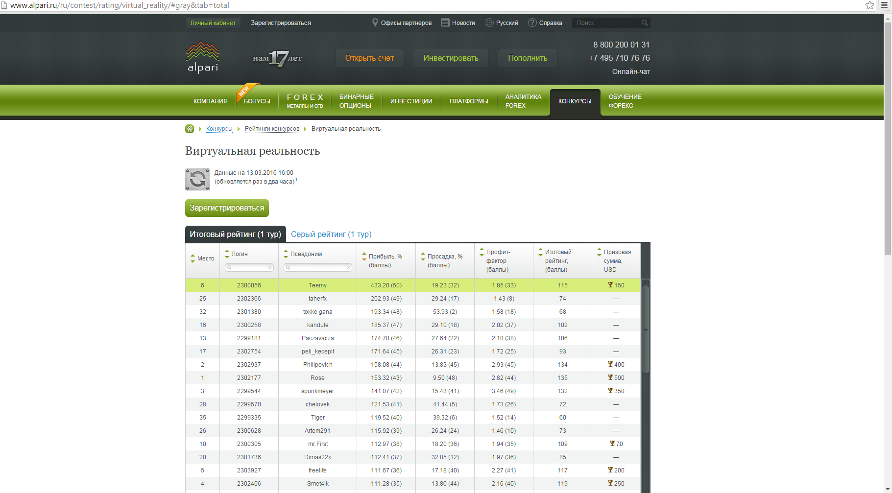Open the ПЛАТФОРМЫ menu
The image size is (892, 493).
point(469,101)
